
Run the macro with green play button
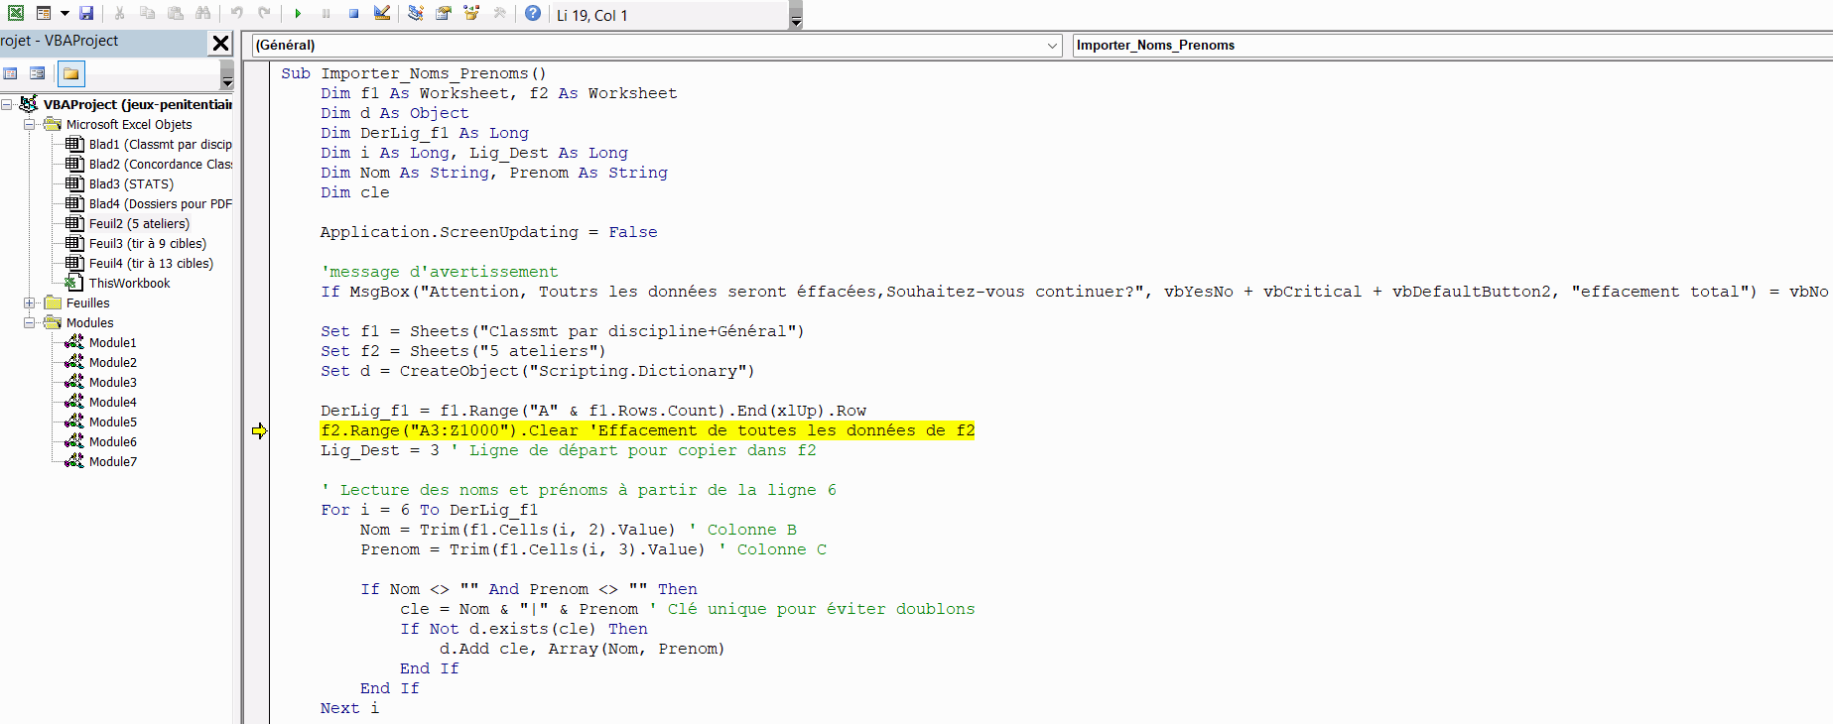298,13
